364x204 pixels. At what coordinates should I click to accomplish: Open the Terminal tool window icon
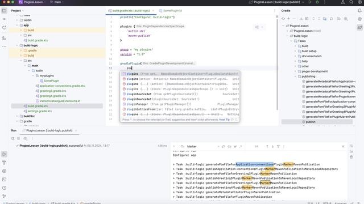4,180
